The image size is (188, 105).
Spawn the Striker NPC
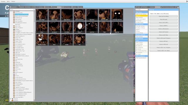click(67, 40)
